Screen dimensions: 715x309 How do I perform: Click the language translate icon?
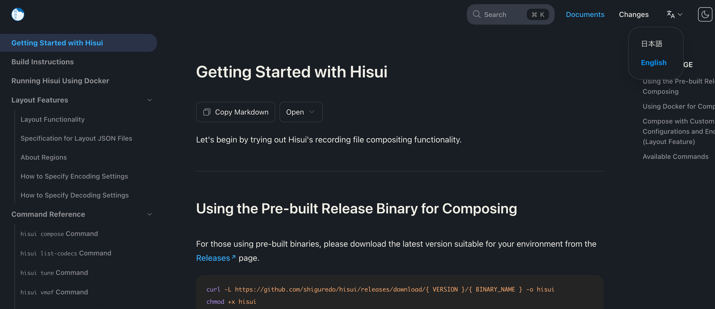pos(671,14)
